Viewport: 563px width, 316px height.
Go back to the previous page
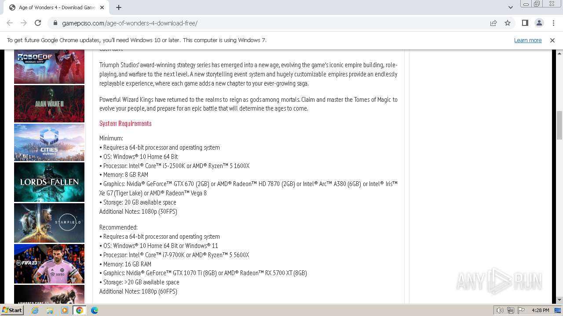(10, 23)
